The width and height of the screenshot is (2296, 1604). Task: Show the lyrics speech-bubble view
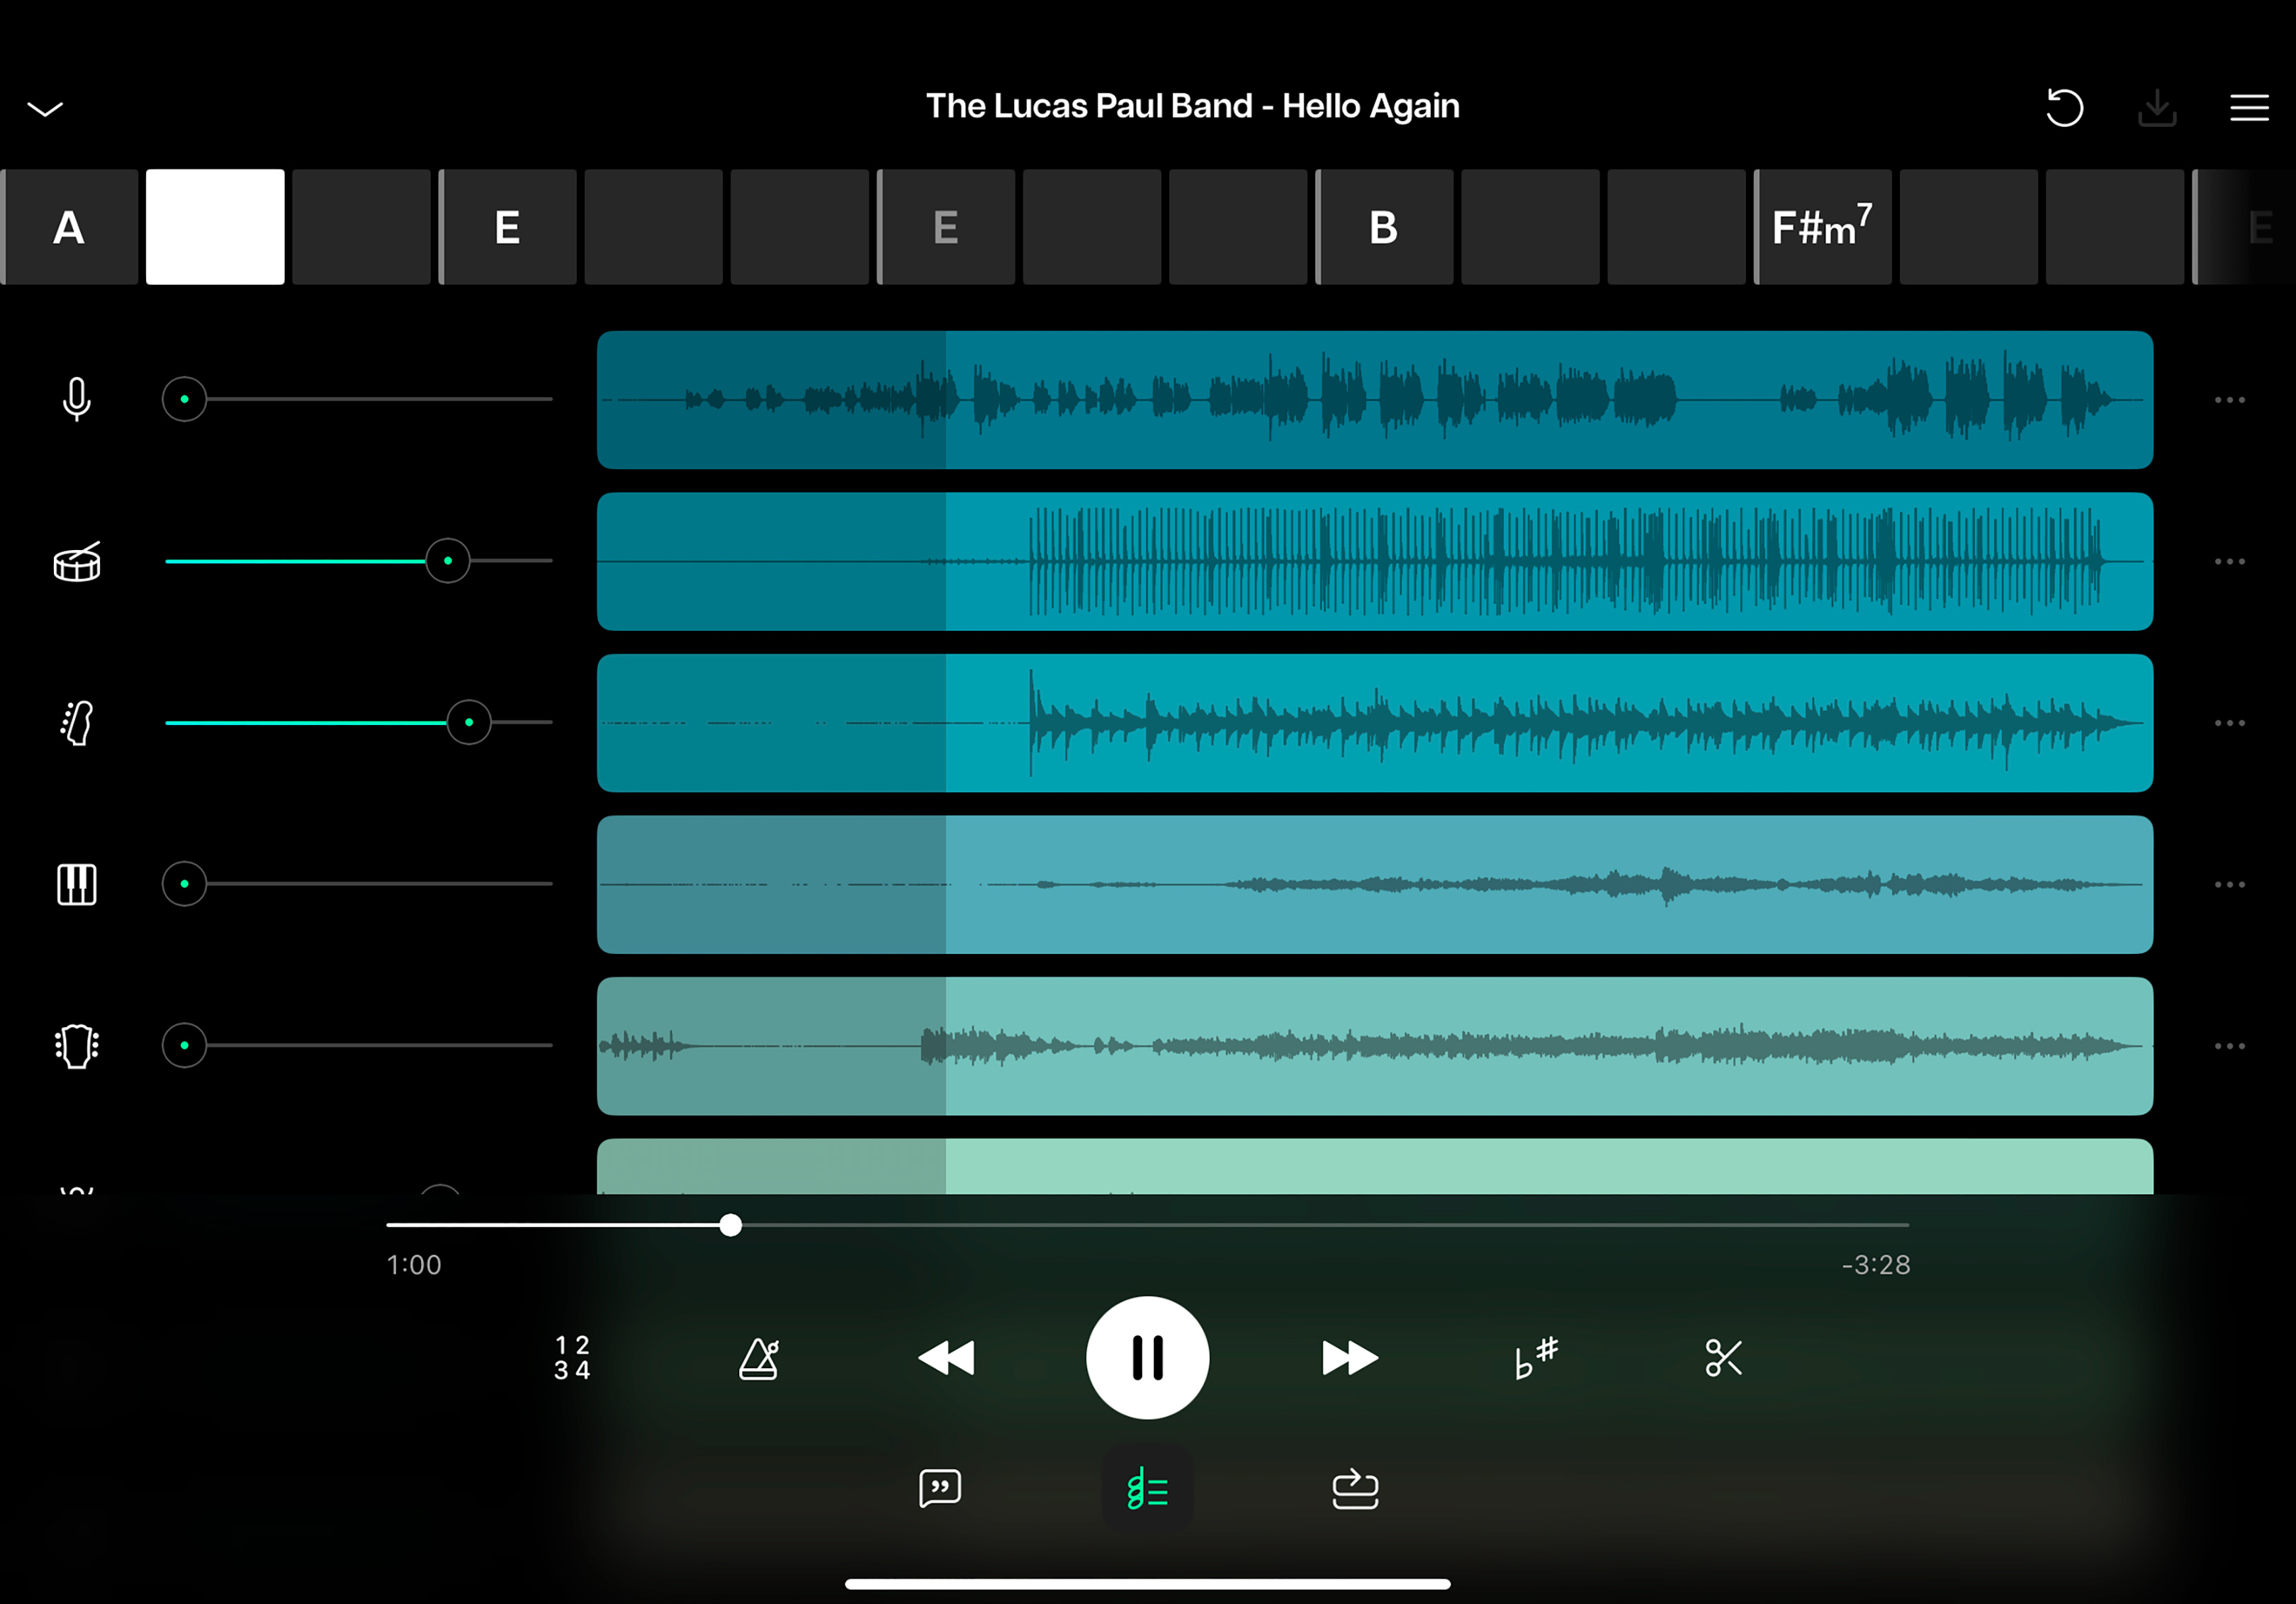coord(939,1489)
